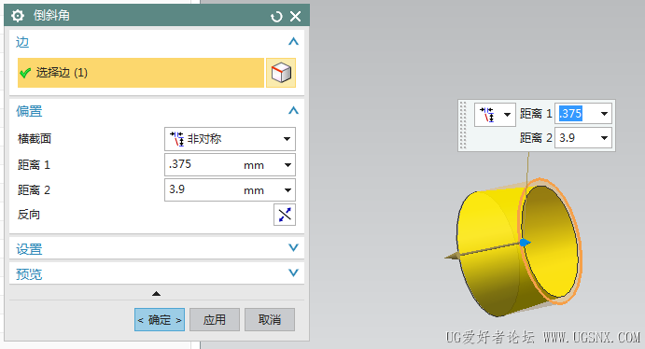Screen dimensions: 645x349
Task: Click the edge selection cube icon
Action: (281, 73)
